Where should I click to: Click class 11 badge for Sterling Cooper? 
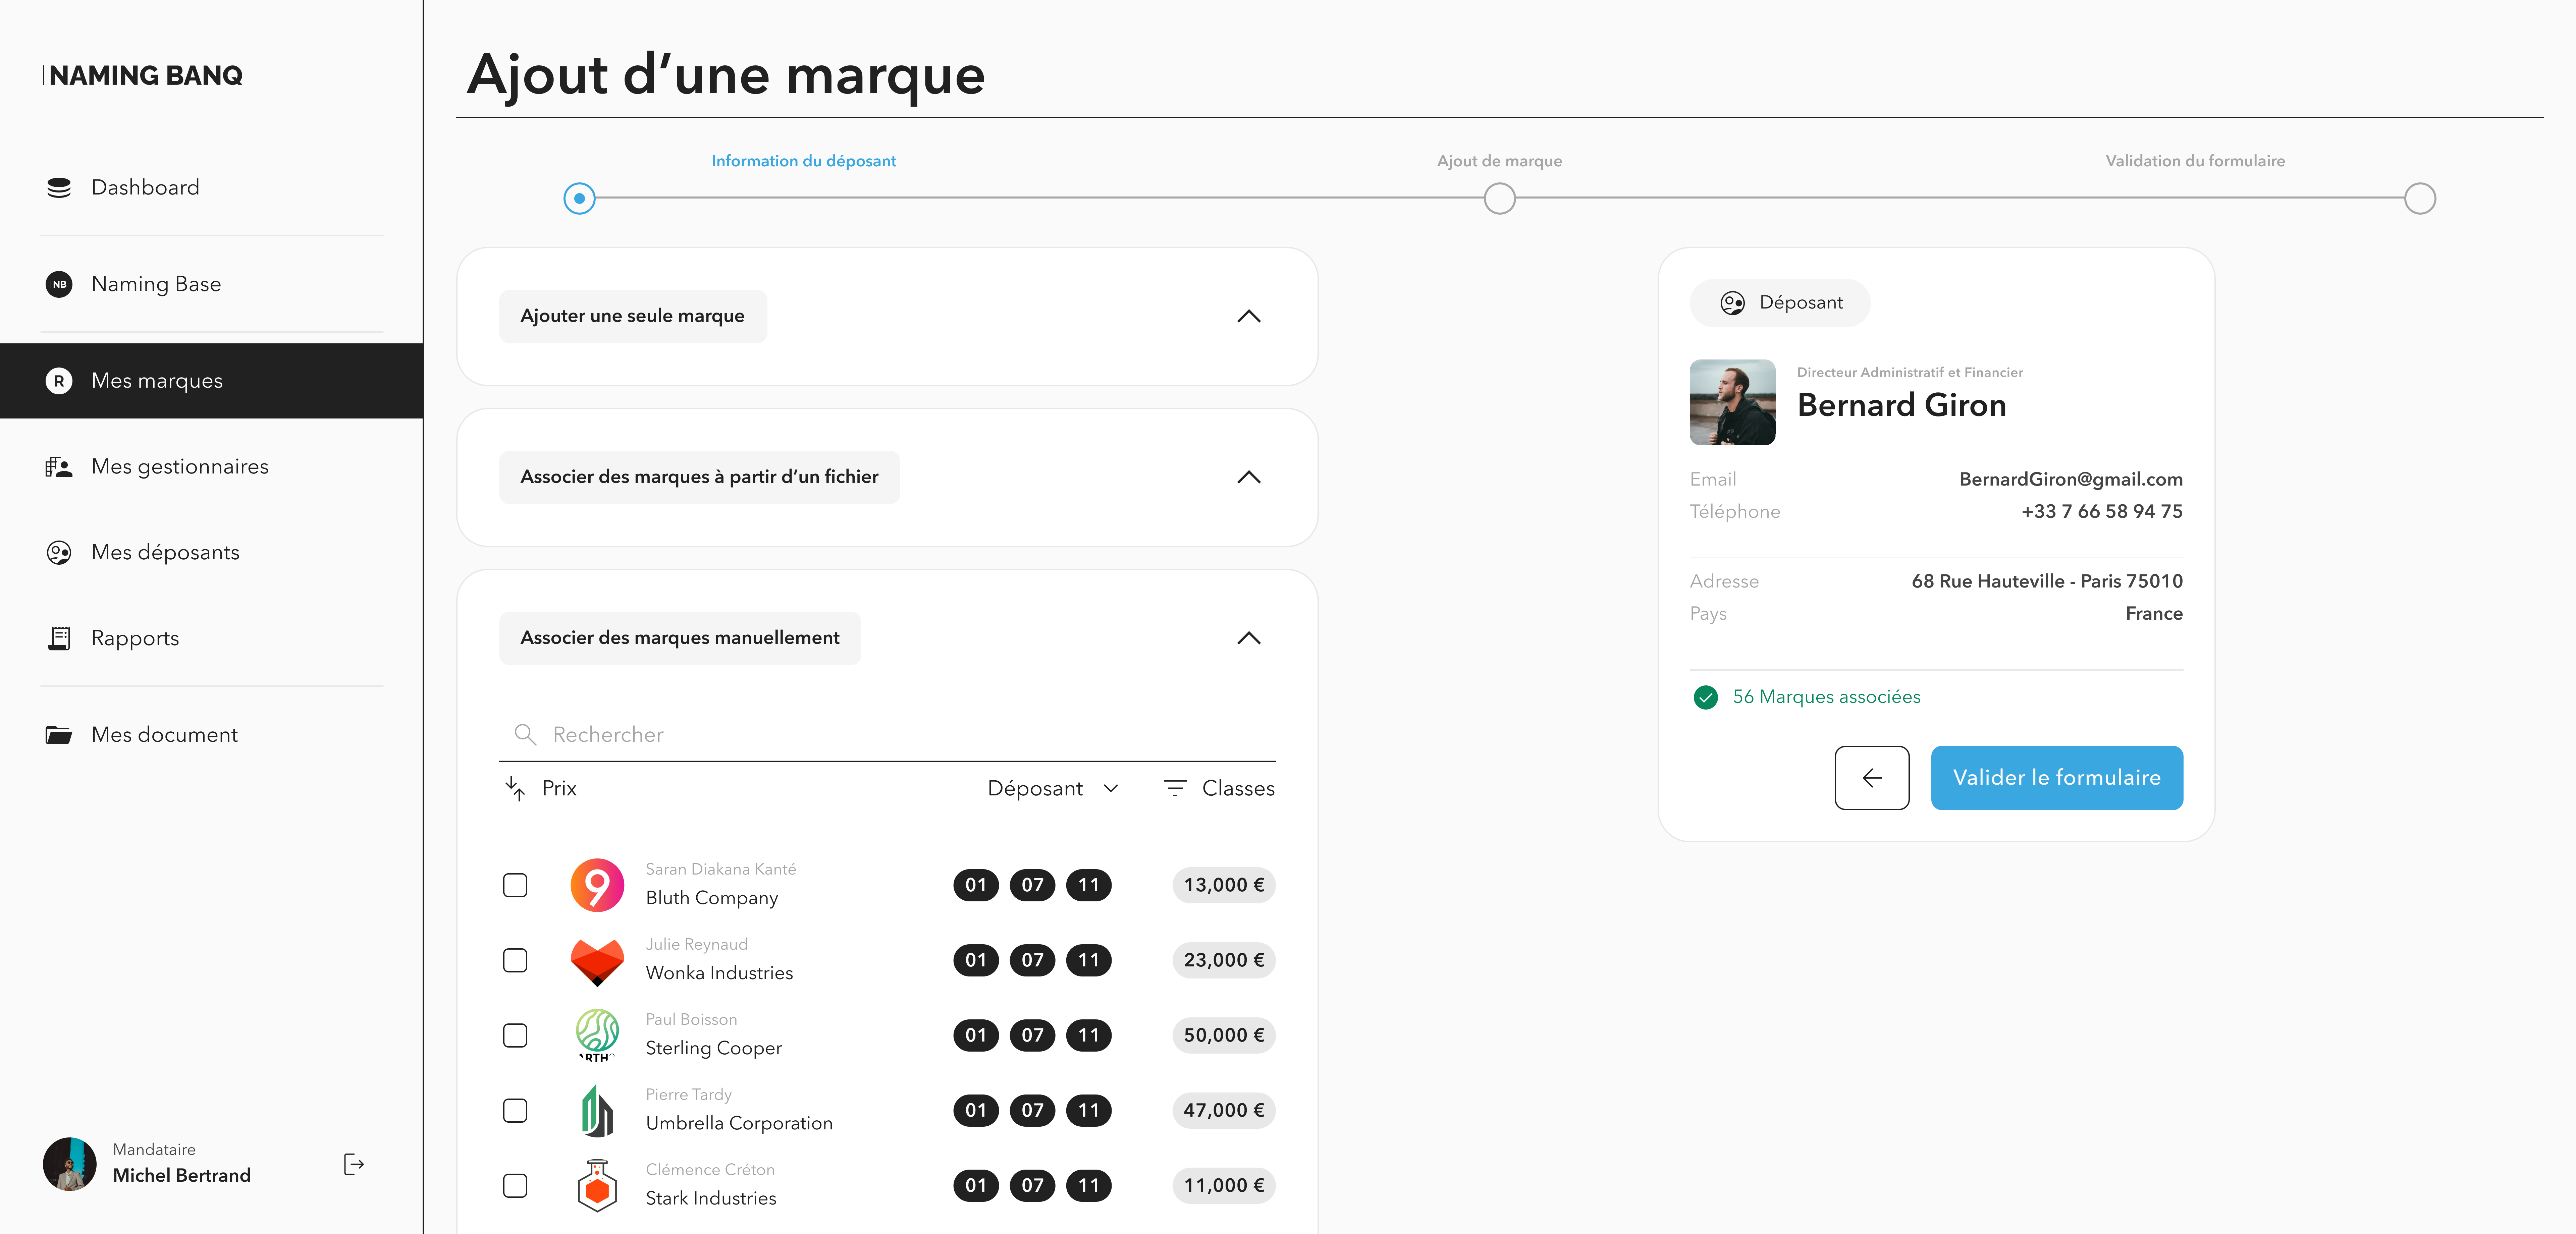pos(1089,1035)
